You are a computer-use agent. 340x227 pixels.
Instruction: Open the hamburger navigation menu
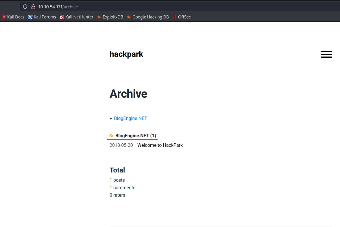pyautogui.click(x=326, y=54)
